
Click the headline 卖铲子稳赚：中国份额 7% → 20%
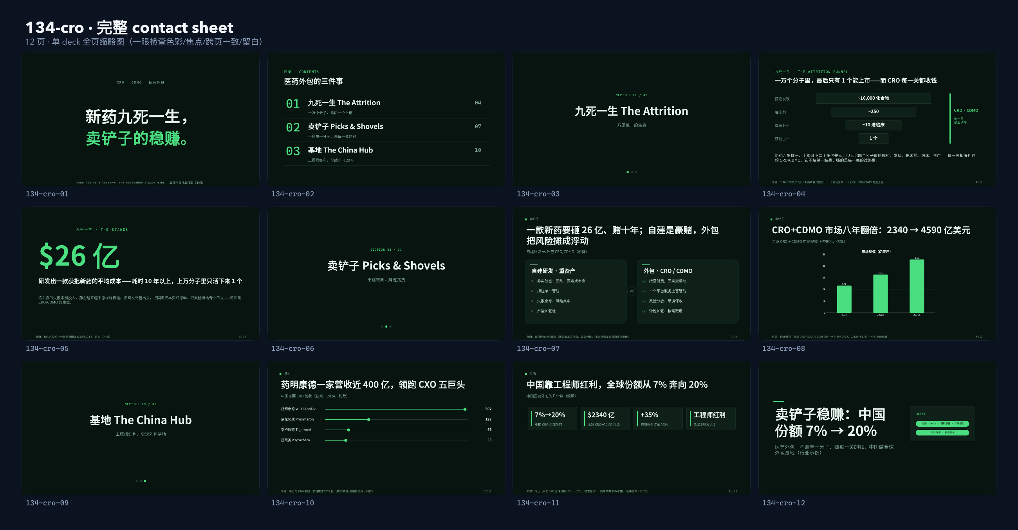coord(830,422)
